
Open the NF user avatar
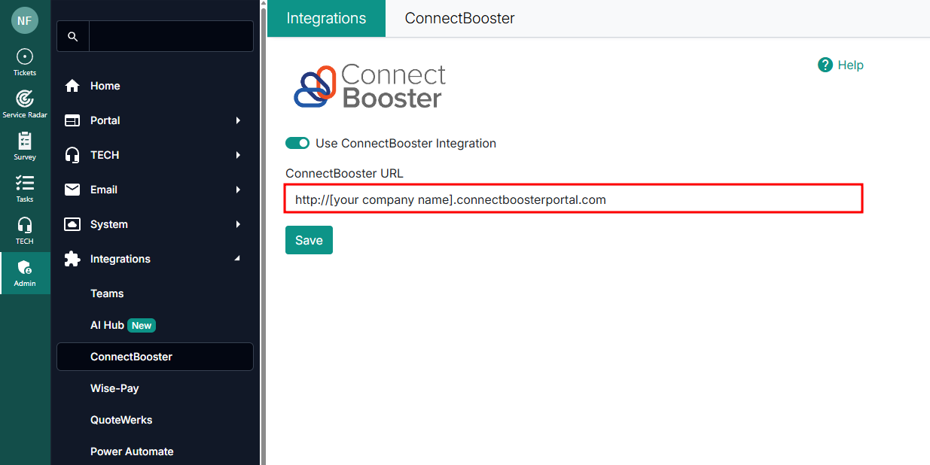25,20
